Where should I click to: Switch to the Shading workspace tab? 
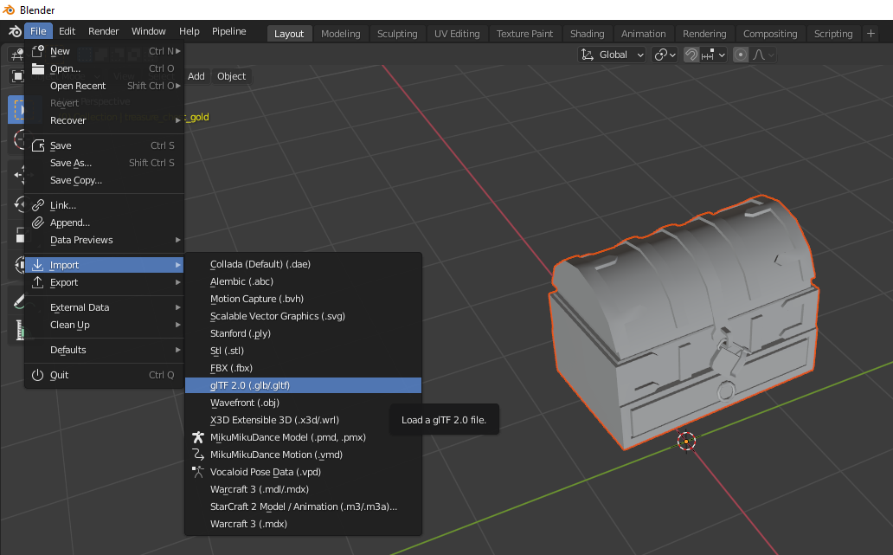point(587,34)
